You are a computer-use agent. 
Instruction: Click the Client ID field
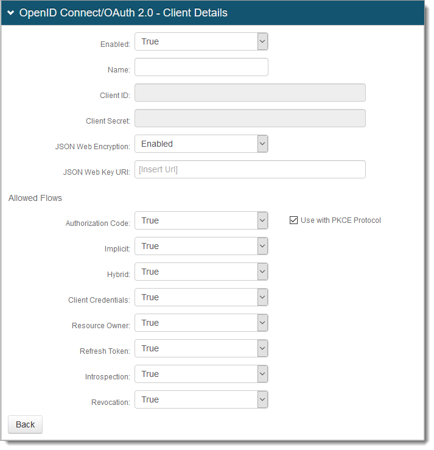coord(250,93)
